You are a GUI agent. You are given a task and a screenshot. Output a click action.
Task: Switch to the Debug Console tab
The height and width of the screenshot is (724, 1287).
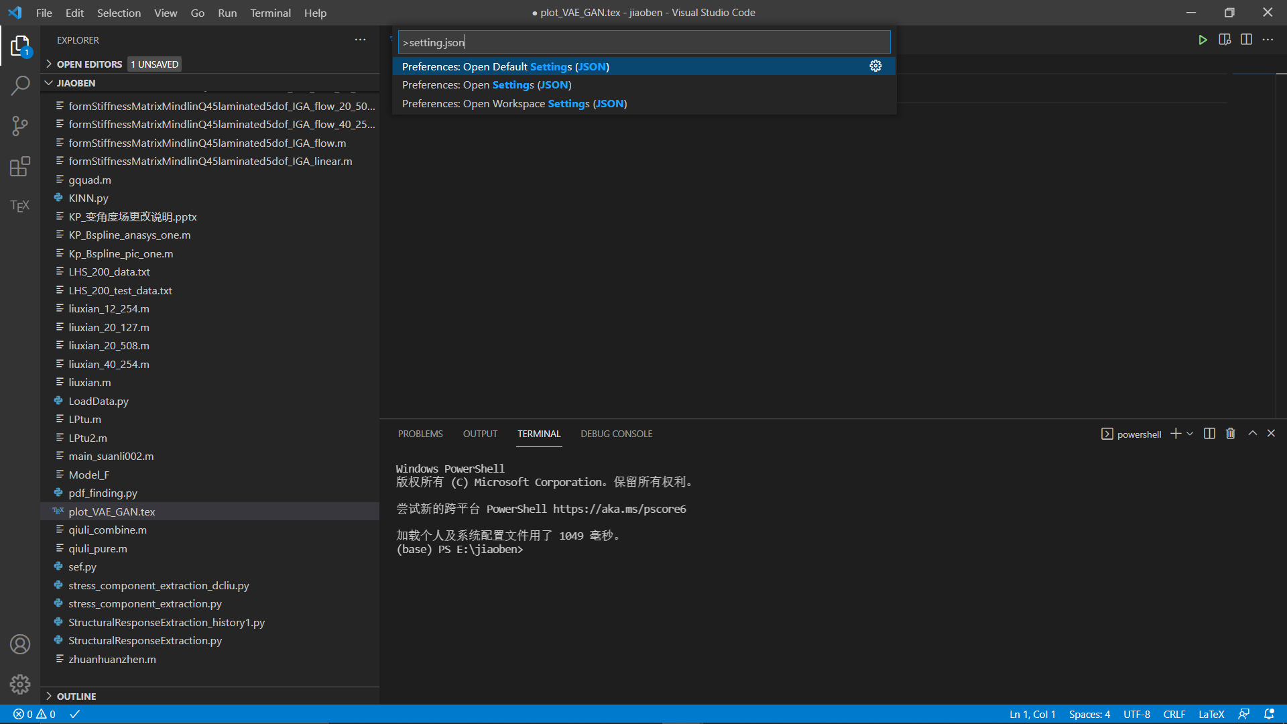click(x=616, y=434)
